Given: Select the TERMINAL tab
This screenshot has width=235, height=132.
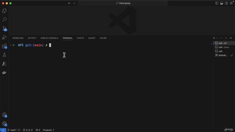Looking at the screenshot, I should click(x=68, y=38).
